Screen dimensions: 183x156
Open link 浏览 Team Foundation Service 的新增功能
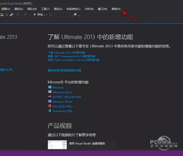[73, 60]
